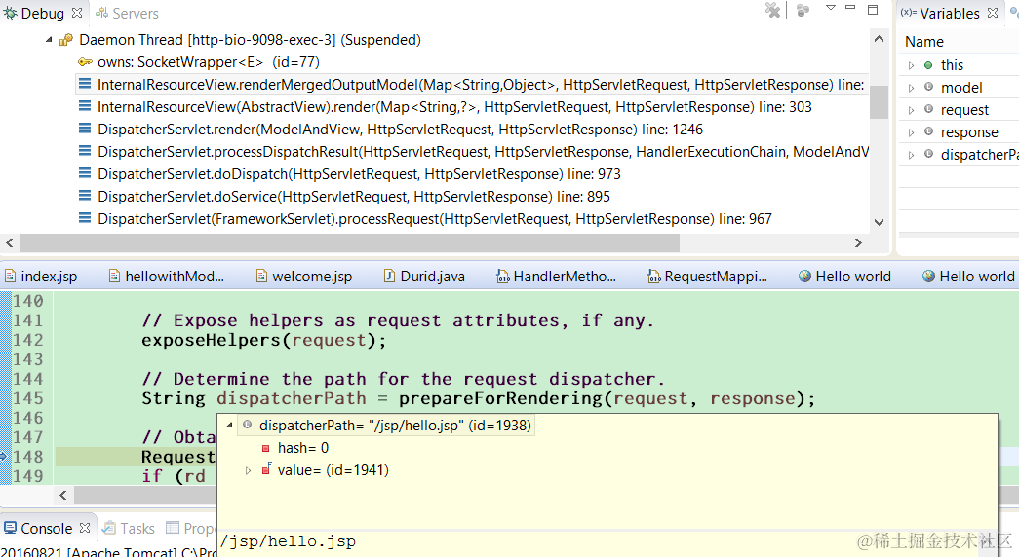Open the hellowithMod... editor tab
The width and height of the screenshot is (1019, 557).
tap(167, 277)
